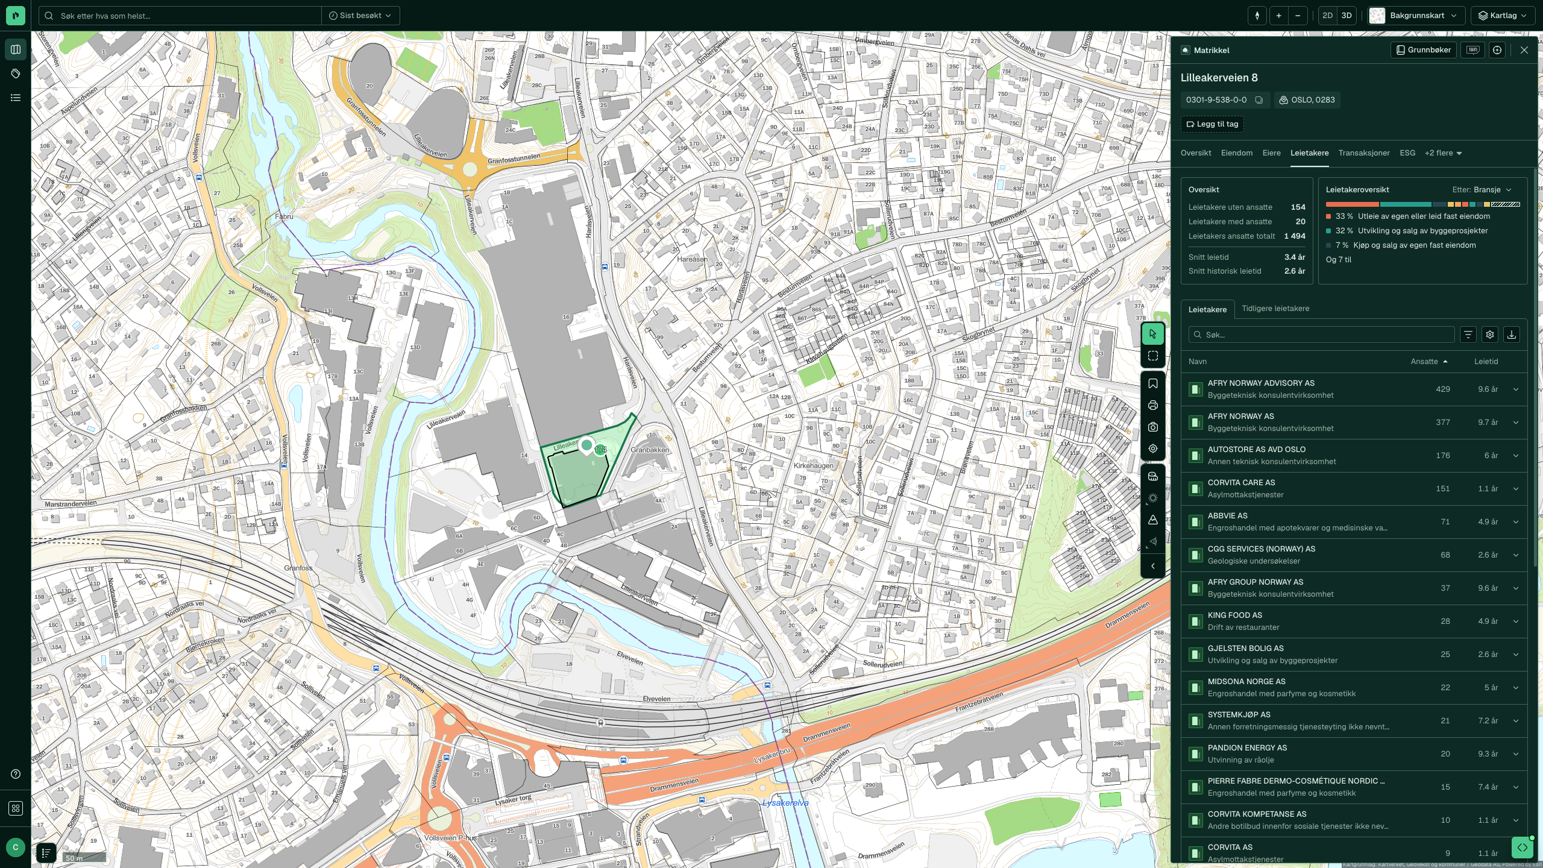Open the bookmark tool in map toolbar
Image resolution: width=1543 pixels, height=868 pixels.
[x=1152, y=383]
